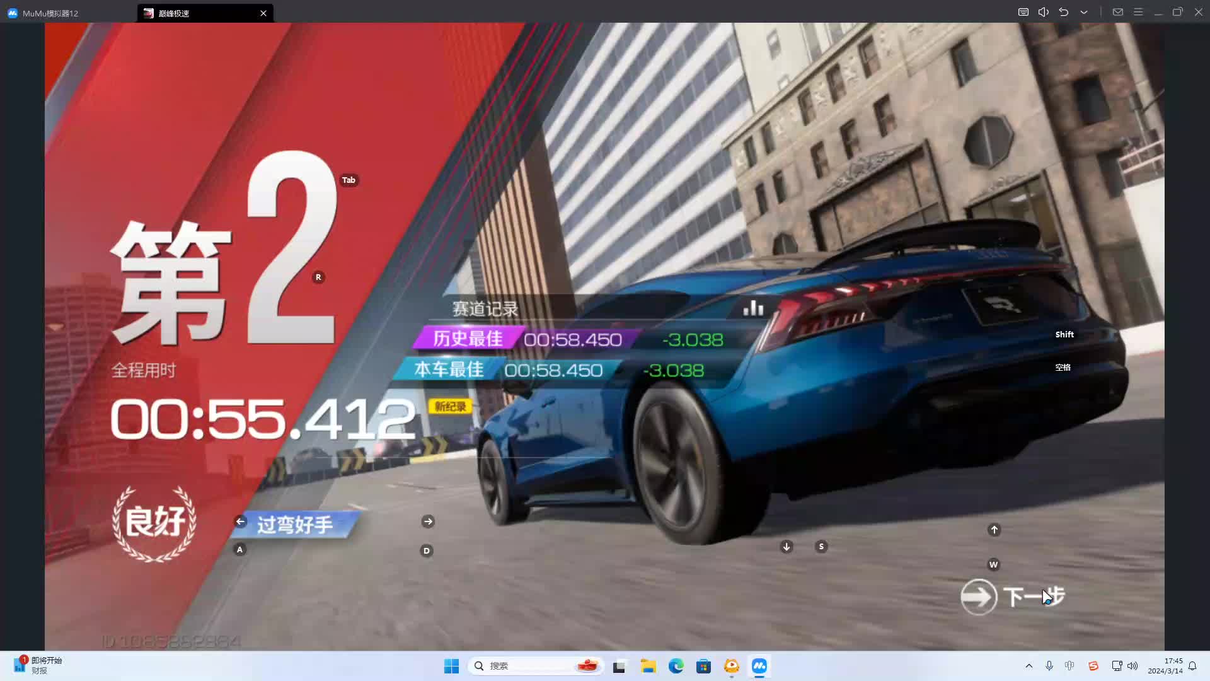
Task: Click left arrow beside 过弯好手 badge
Action: coord(240,521)
